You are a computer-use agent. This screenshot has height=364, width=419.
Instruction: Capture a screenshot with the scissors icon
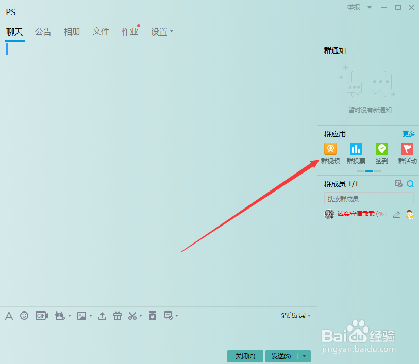132,315
